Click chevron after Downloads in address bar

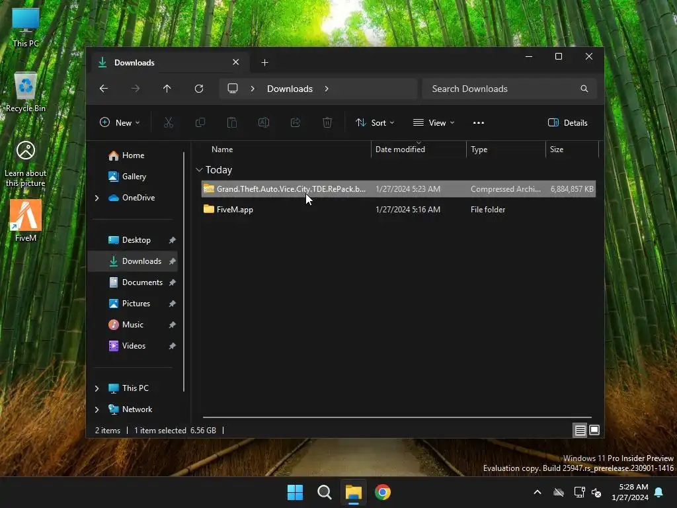click(x=327, y=89)
